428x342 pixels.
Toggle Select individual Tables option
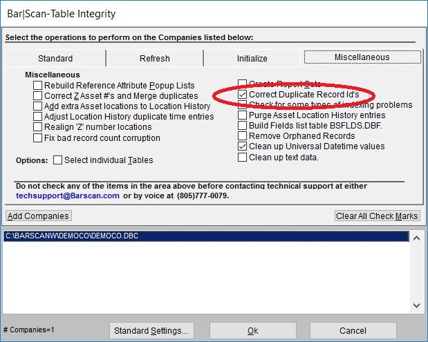(x=58, y=160)
